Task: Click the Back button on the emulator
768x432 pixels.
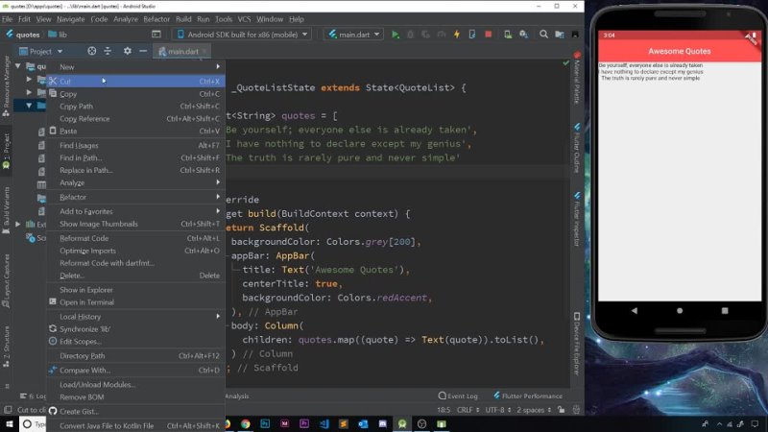Action: tap(635, 310)
